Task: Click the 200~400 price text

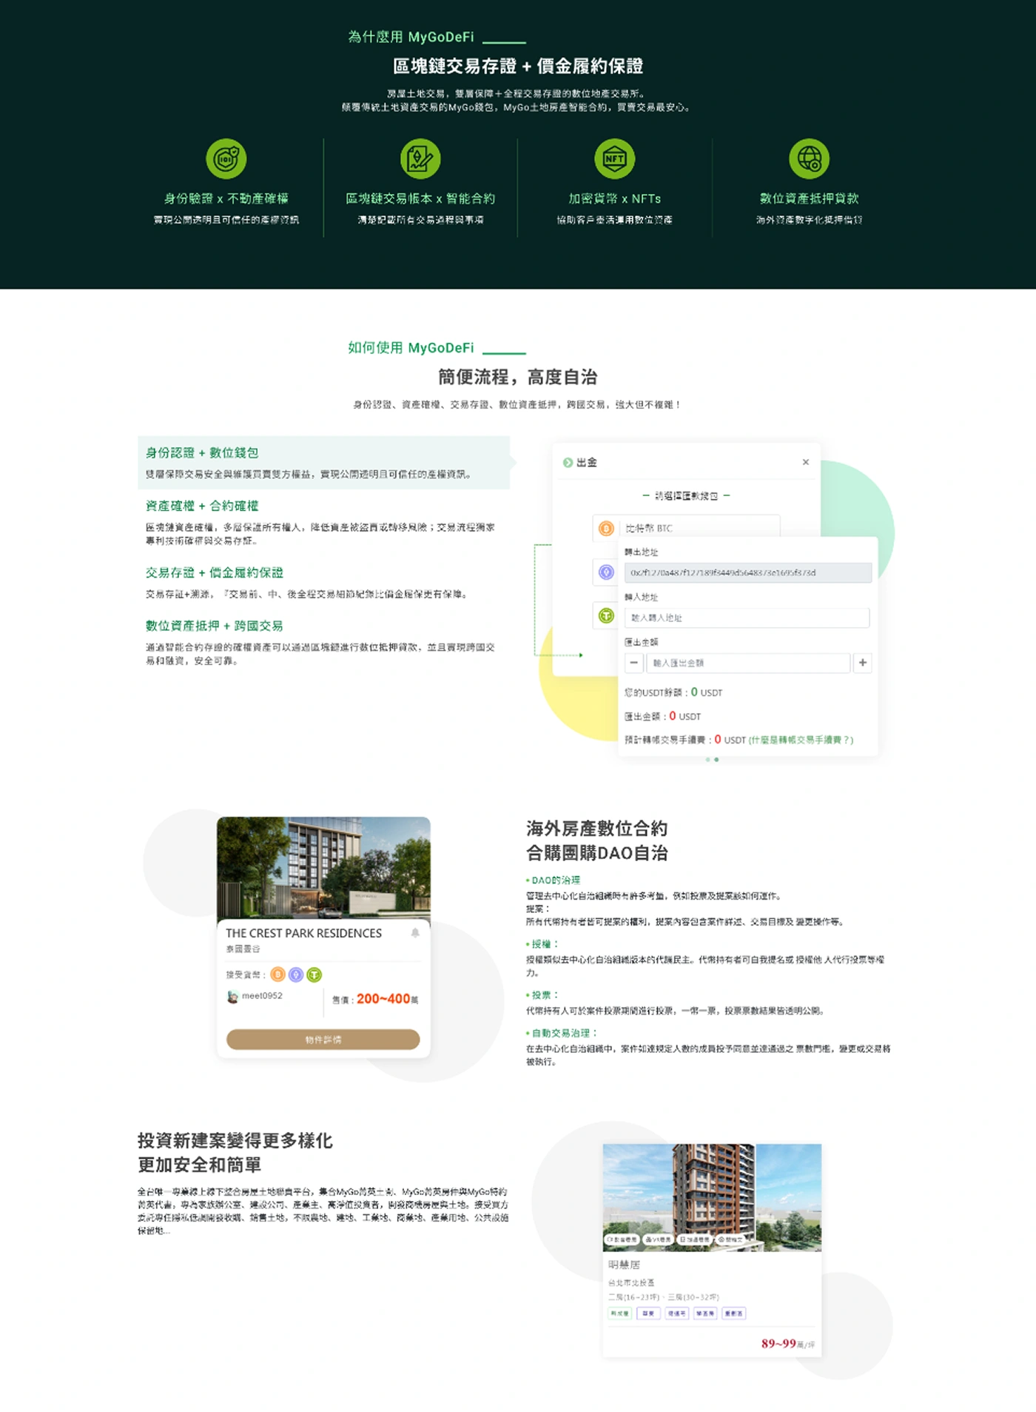Action: point(383,999)
